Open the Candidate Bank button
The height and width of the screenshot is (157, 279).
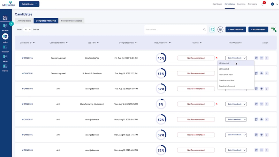[258, 30]
